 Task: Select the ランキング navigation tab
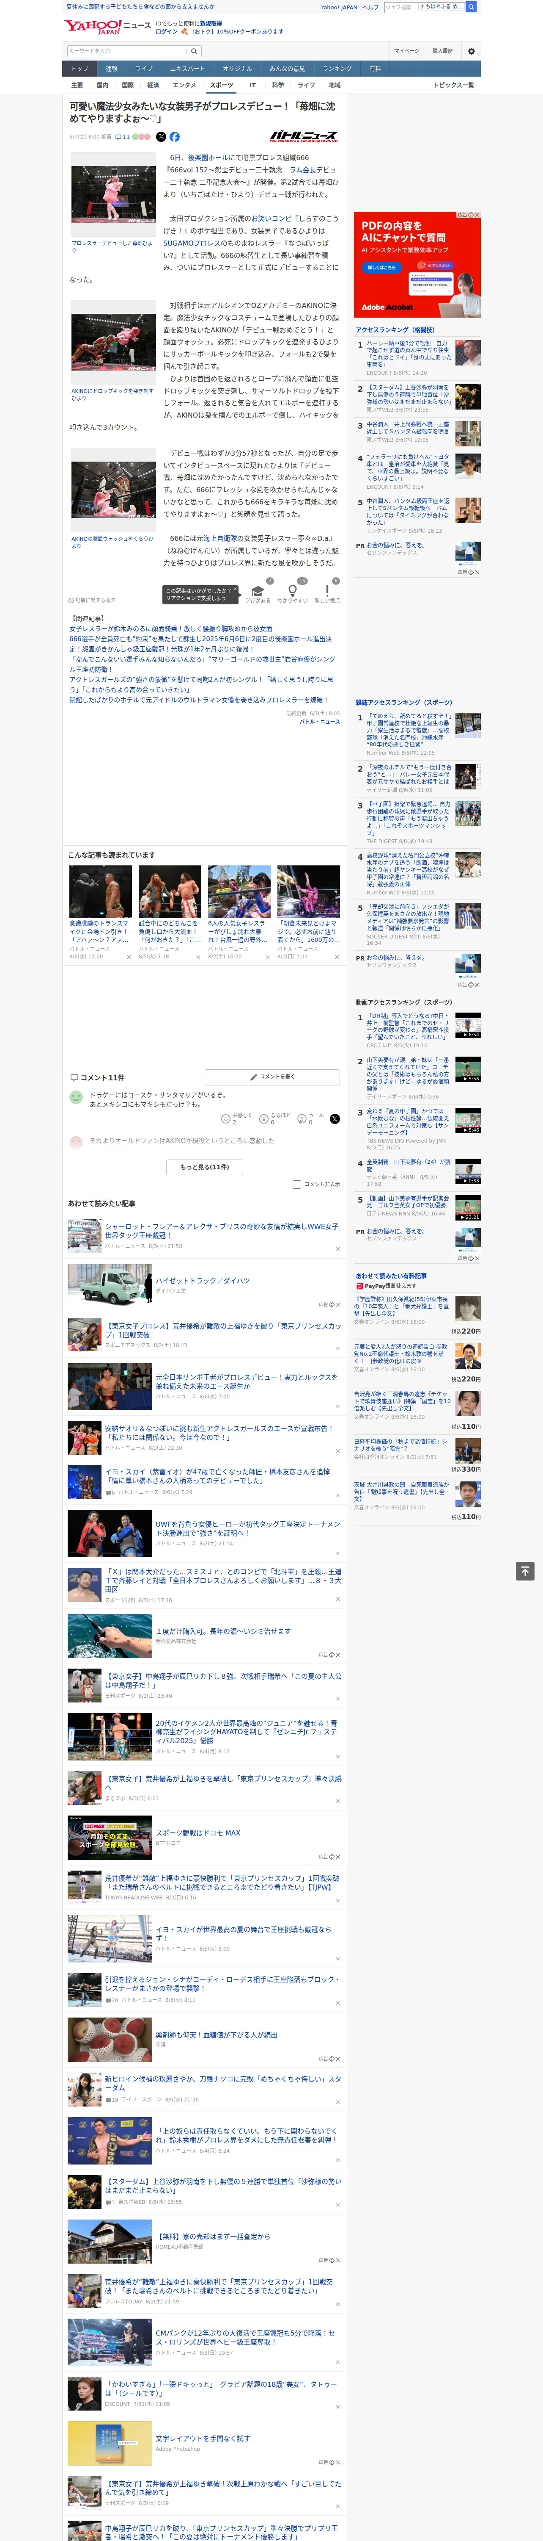337,69
